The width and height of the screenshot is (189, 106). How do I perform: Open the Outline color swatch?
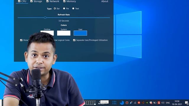[x=47, y=33]
